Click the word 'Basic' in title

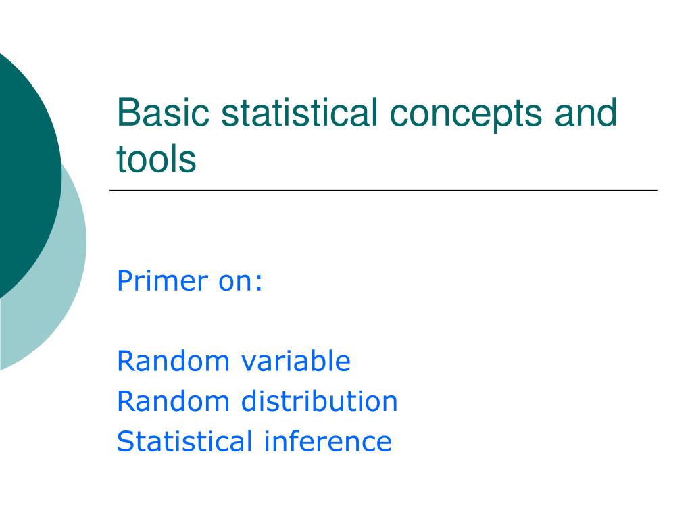pos(163,113)
